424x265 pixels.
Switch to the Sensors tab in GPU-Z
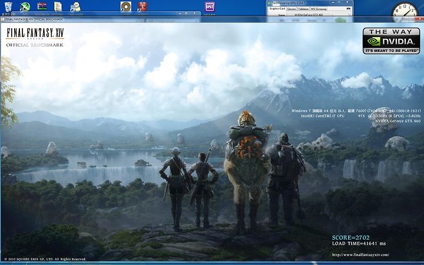click(x=291, y=9)
